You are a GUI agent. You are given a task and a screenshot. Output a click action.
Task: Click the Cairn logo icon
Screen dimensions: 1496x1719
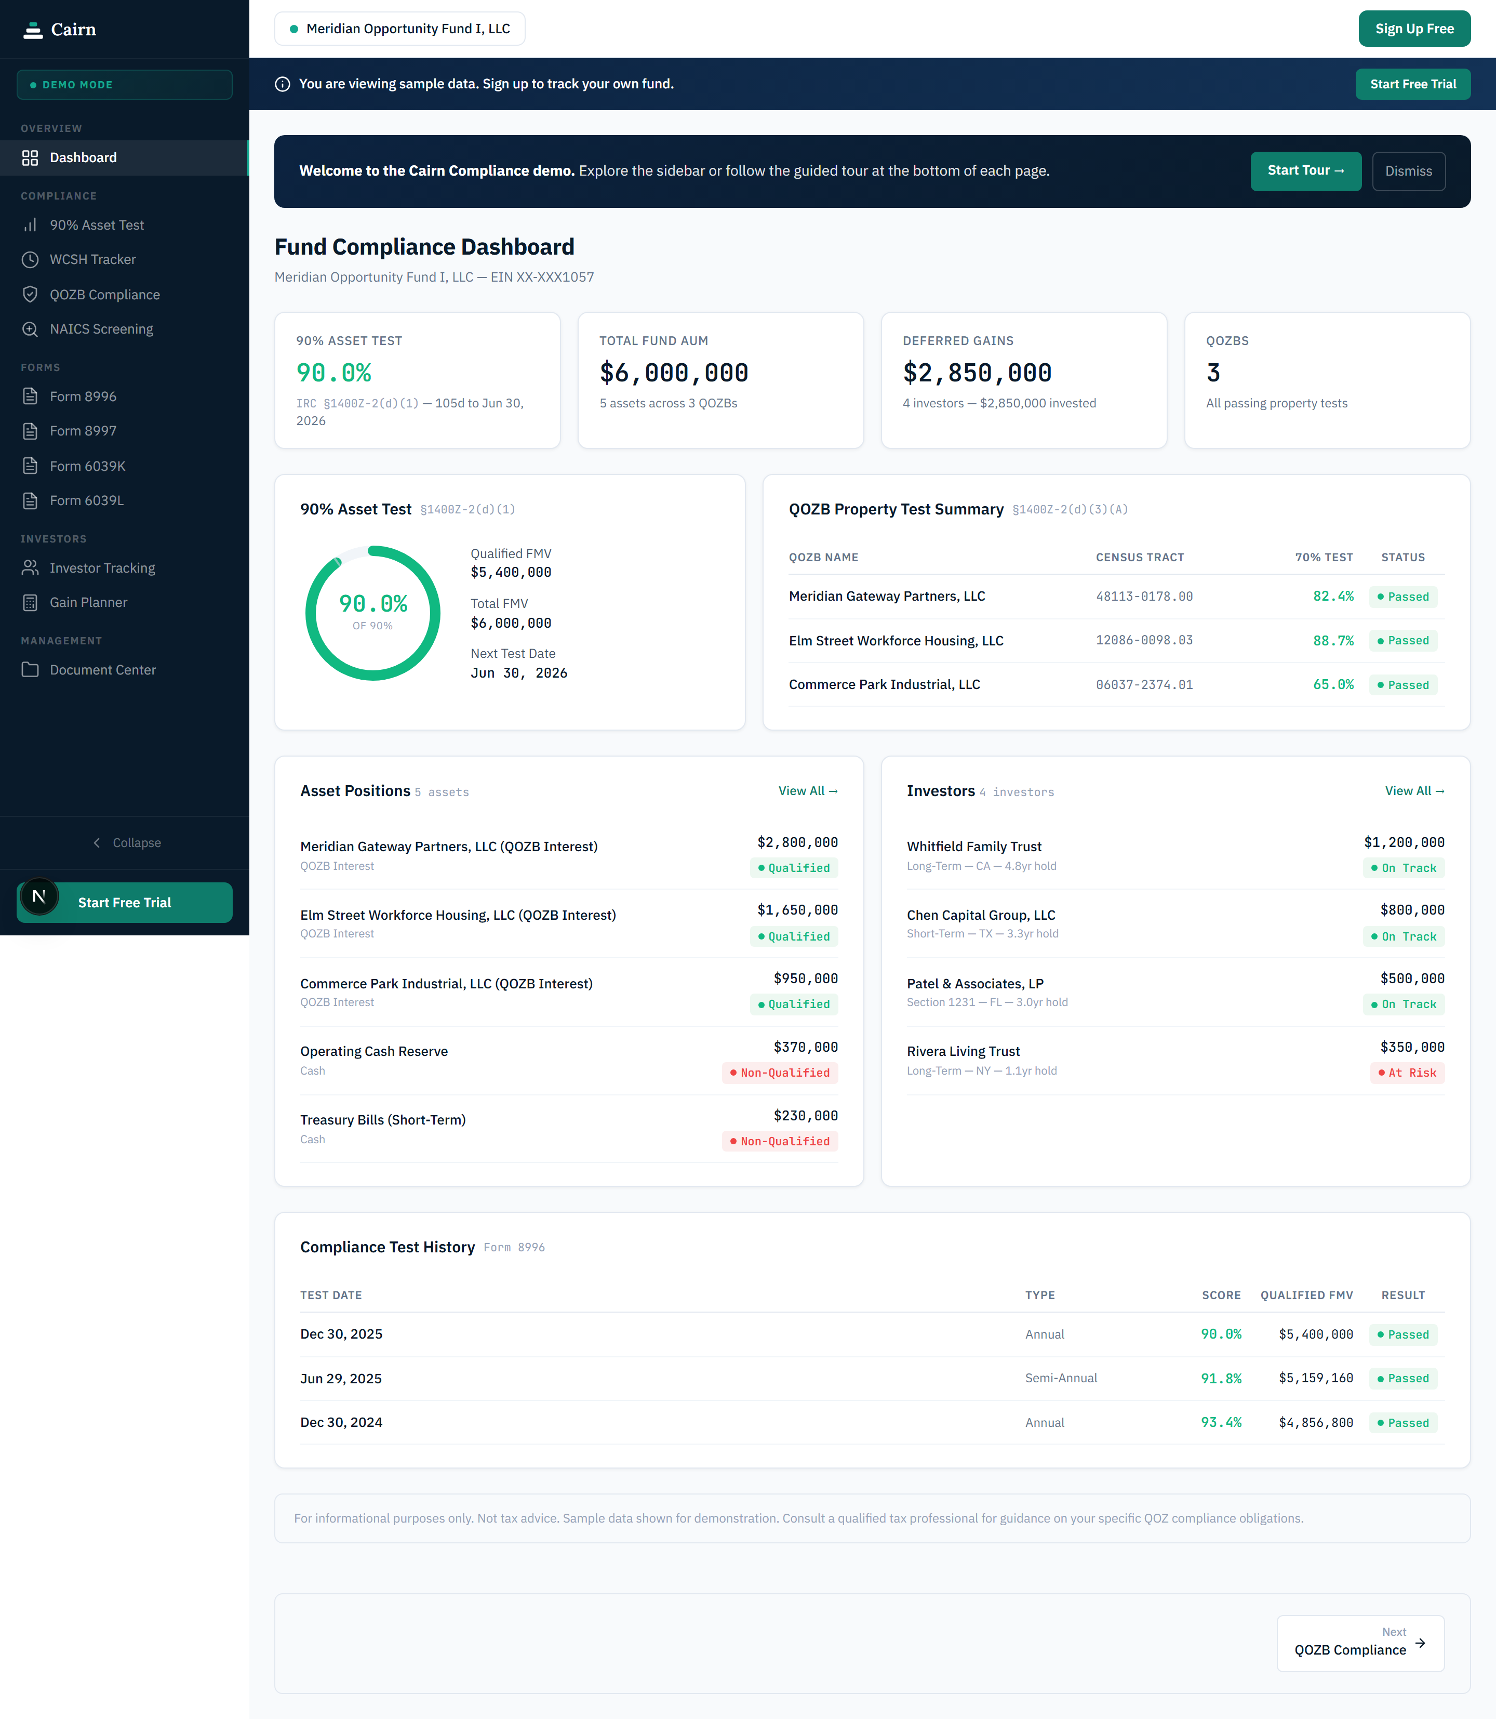[33, 30]
